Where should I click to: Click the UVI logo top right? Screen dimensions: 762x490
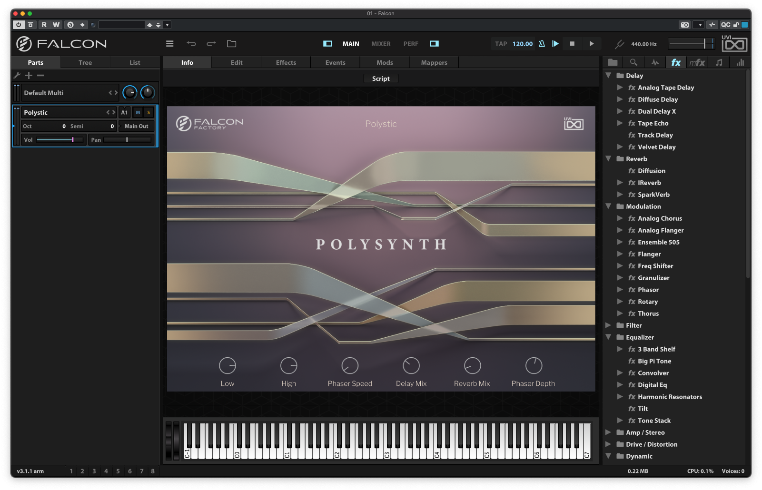point(734,44)
